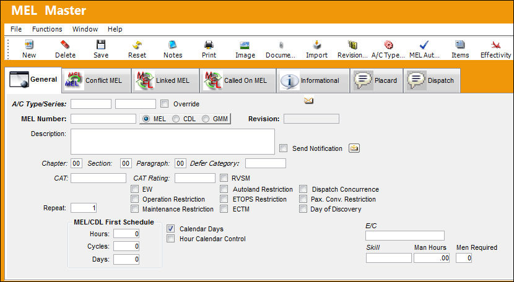
Task: Save the MEL record
Action: point(101,45)
